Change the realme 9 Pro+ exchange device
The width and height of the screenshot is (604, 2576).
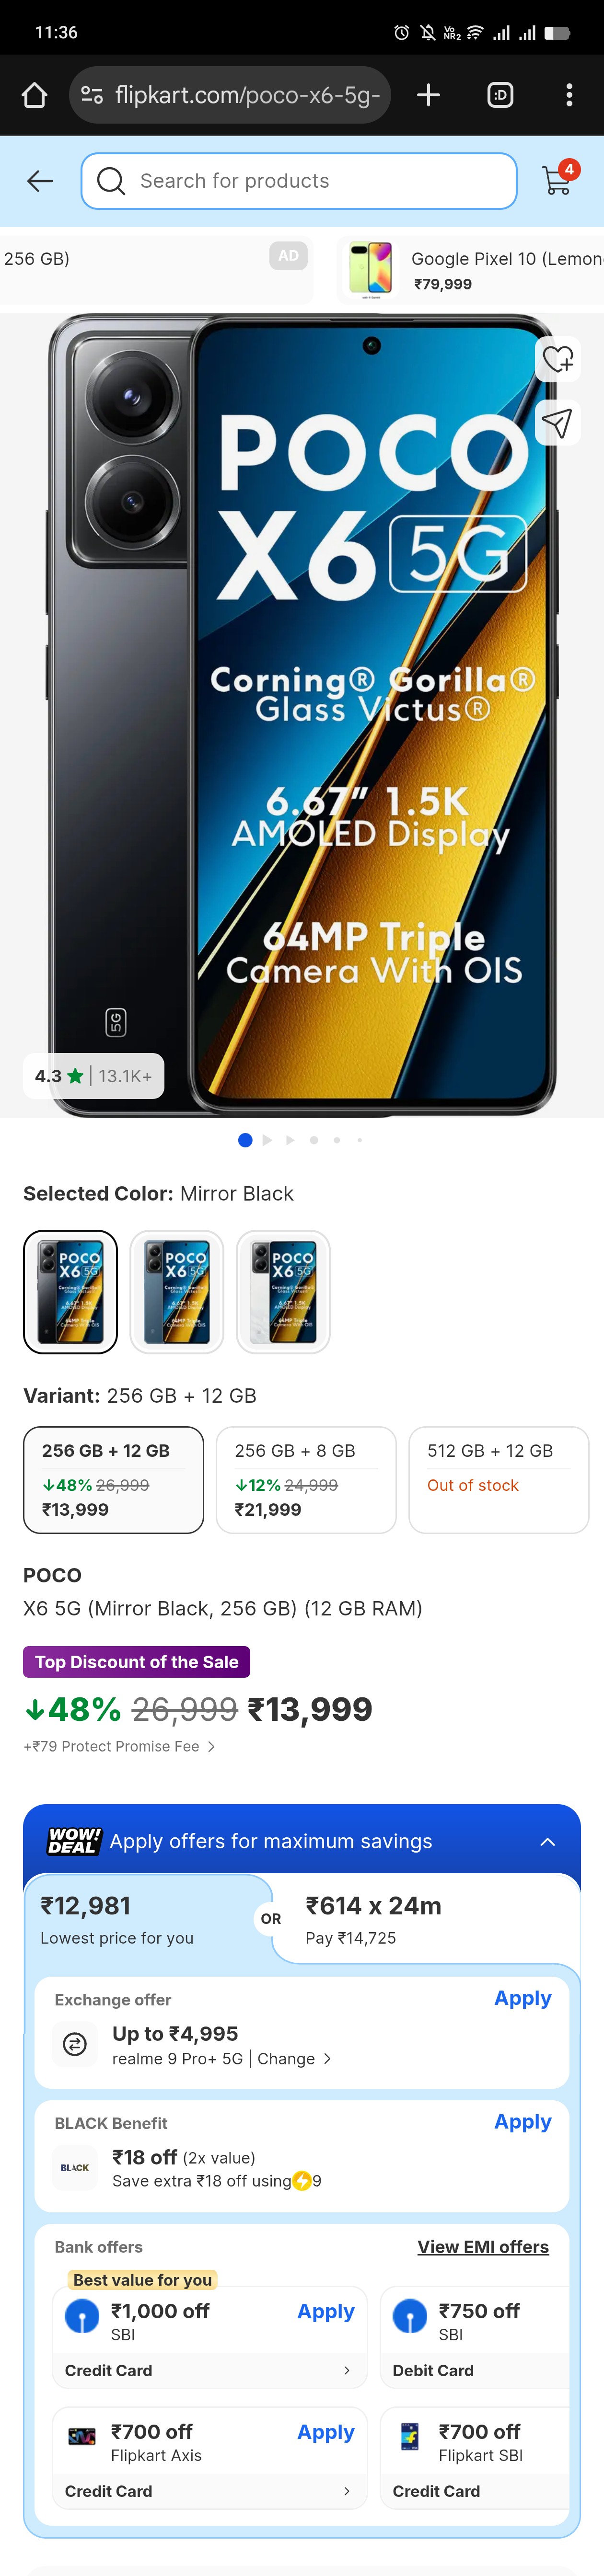pos(293,2058)
